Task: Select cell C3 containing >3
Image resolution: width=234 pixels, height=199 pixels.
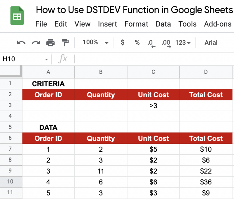Action: tap(153, 105)
